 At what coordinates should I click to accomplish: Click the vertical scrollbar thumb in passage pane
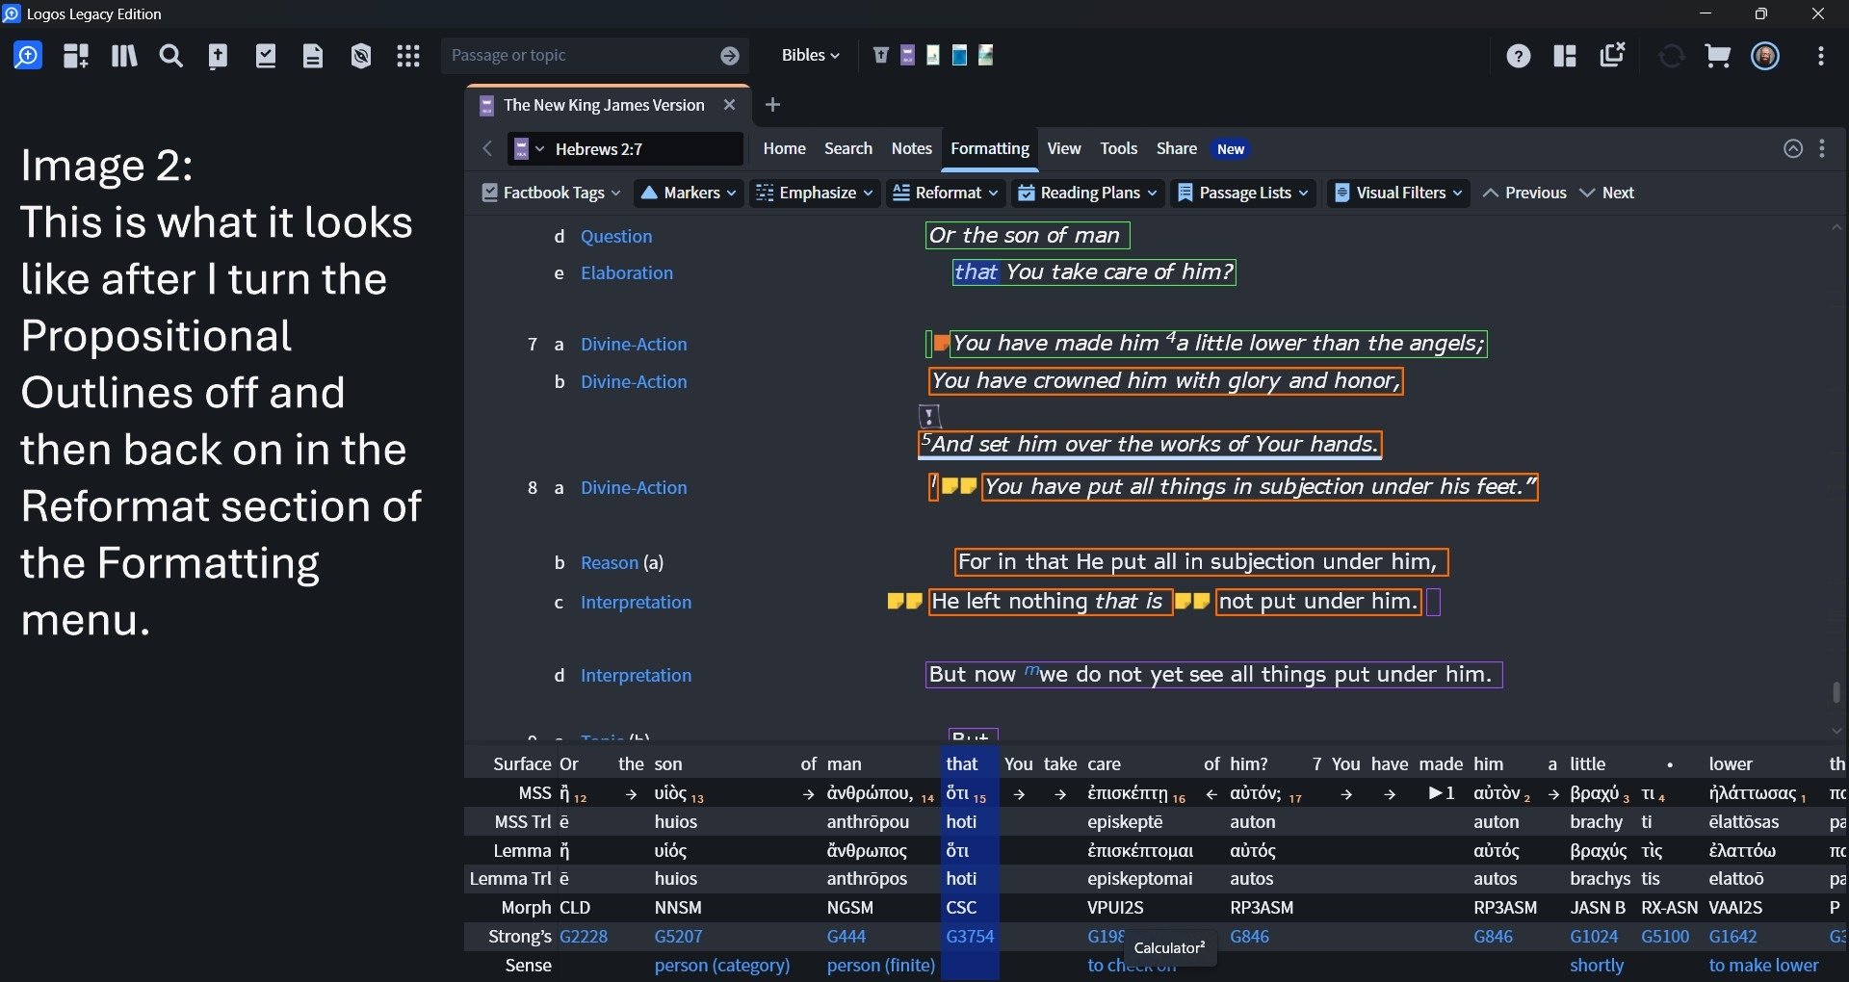click(x=1836, y=692)
